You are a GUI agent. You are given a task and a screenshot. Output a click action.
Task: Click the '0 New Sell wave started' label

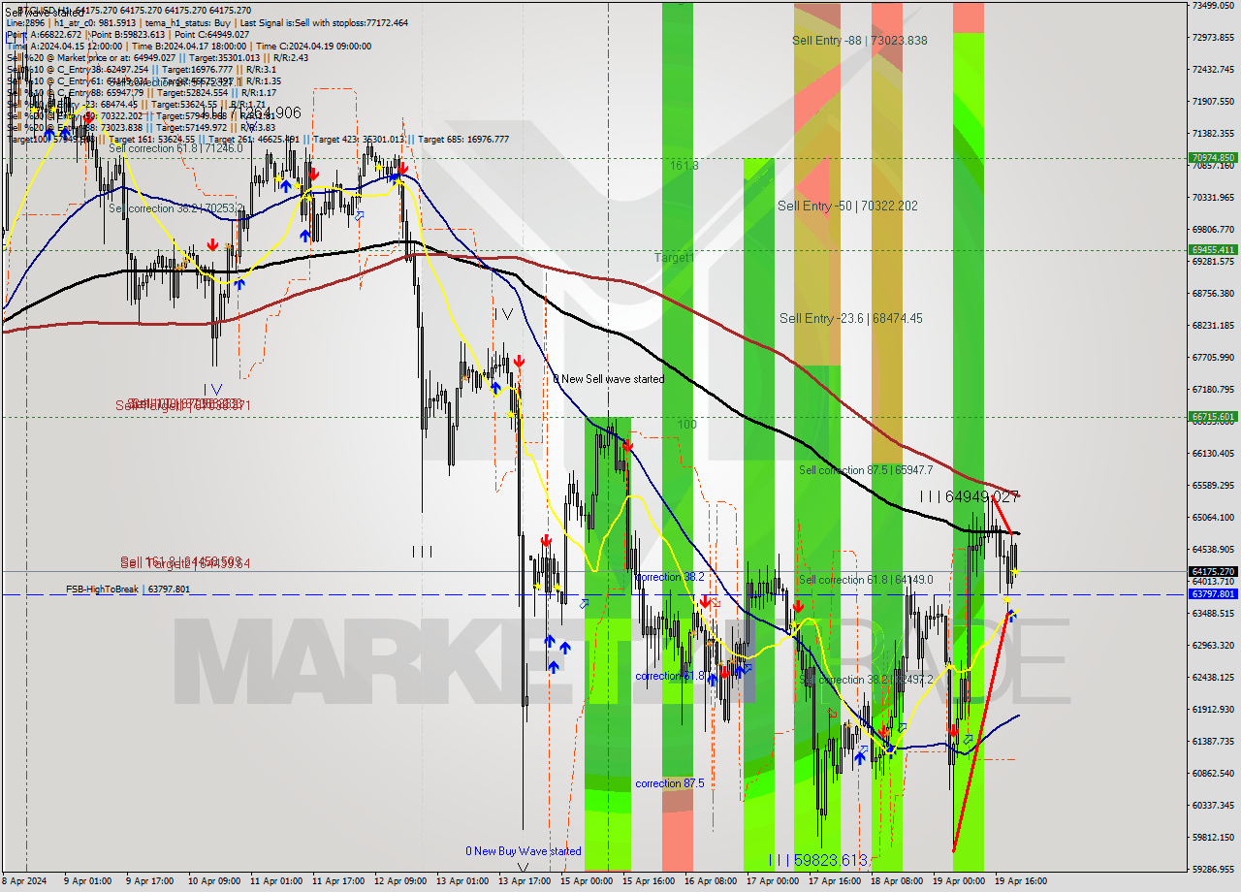pos(609,379)
